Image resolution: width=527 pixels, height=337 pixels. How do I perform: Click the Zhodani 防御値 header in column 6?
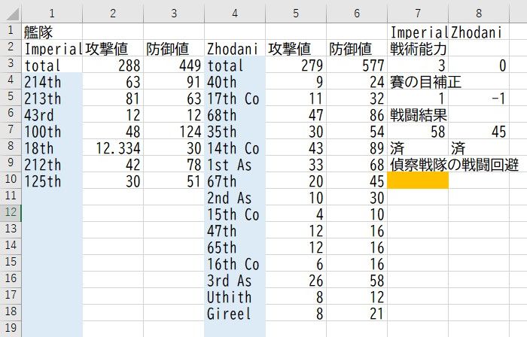(x=357, y=48)
